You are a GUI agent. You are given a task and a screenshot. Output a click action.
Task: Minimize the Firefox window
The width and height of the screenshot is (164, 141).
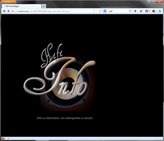(x=149, y=2)
